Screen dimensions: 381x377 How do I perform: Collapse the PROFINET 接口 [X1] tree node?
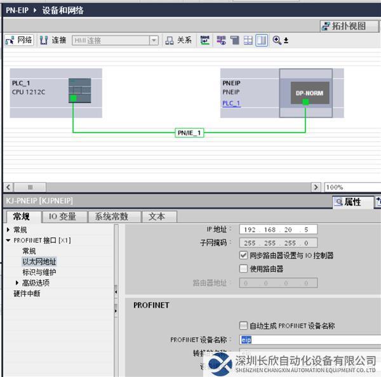[x=8, y=241]
